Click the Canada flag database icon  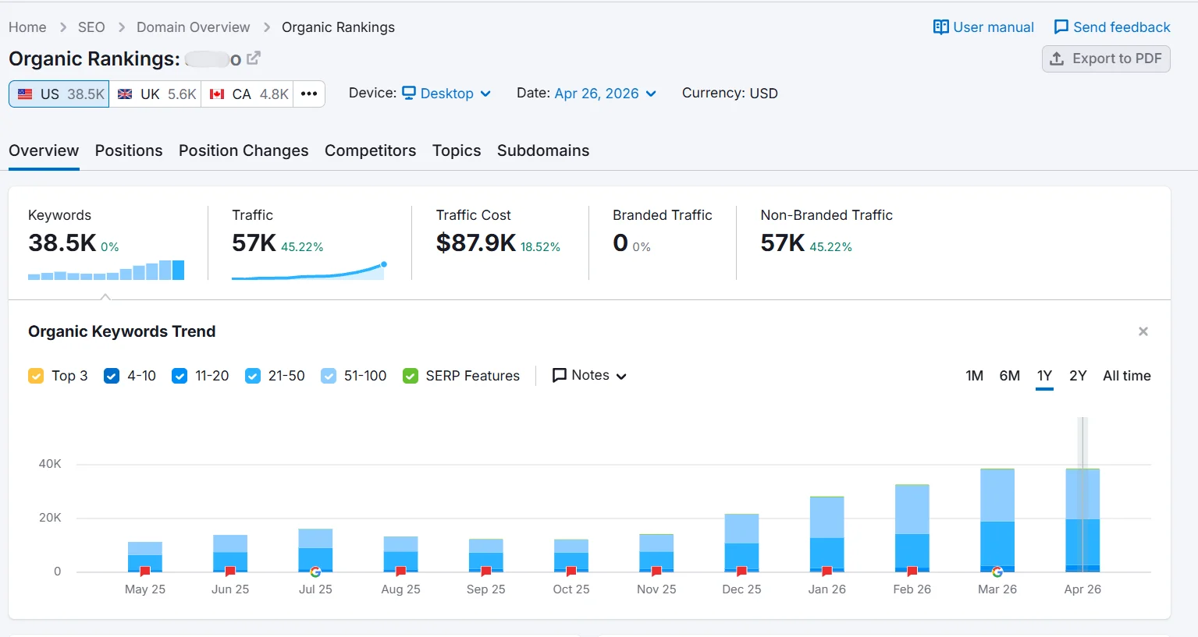coord(217,94)
